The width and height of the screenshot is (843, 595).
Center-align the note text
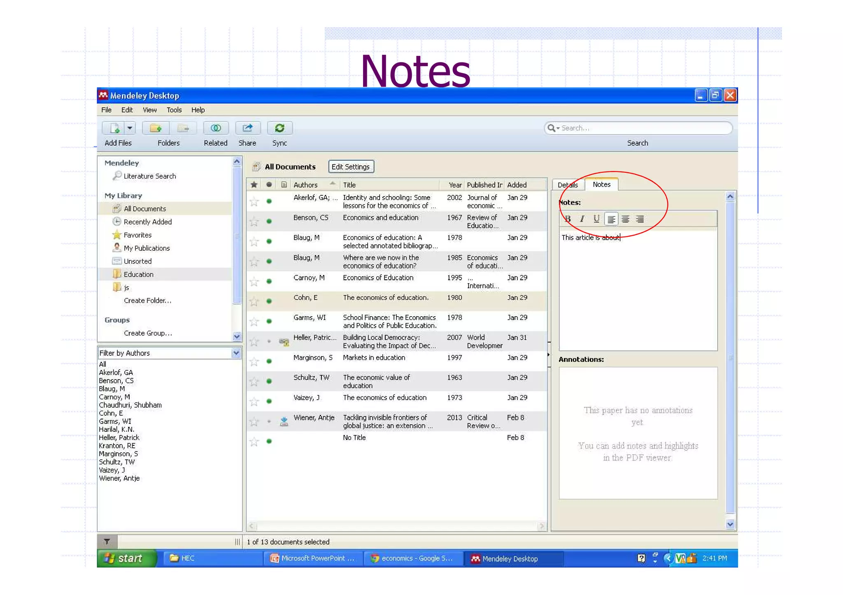click(x=625, y=219)
